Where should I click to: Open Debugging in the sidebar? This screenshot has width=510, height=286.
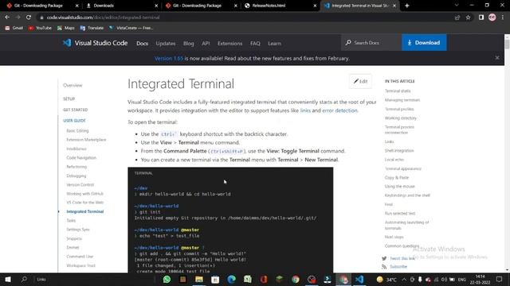(76, 176)
